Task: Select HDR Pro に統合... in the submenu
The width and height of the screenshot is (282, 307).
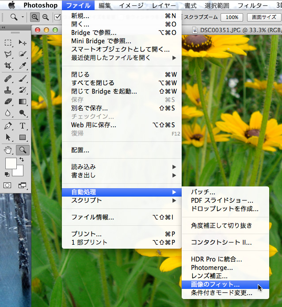Action: [225, 259]
